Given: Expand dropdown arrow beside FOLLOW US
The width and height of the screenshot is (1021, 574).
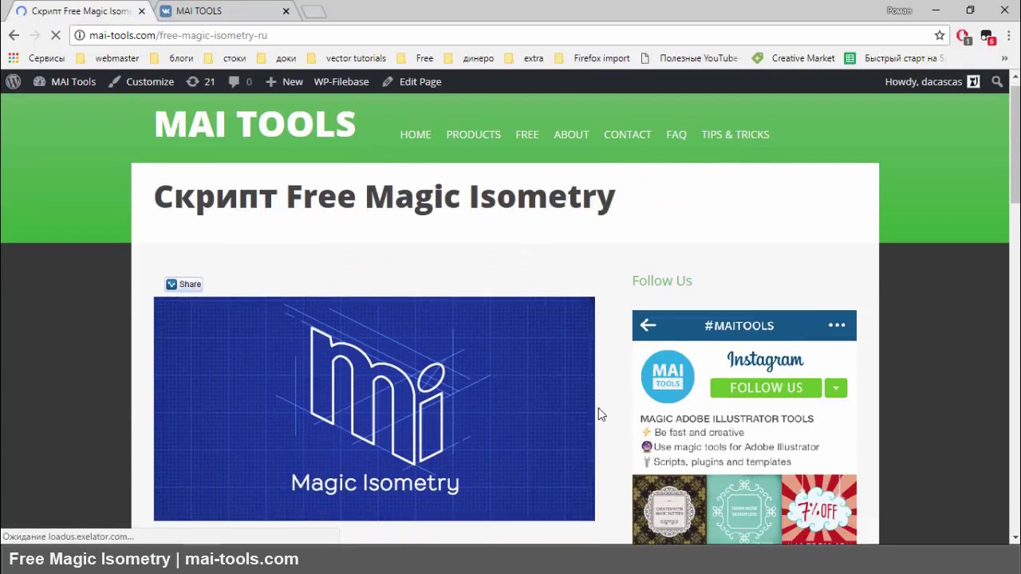Looking at the screenshot, I should pyautogui.click(x=836, y=387).
